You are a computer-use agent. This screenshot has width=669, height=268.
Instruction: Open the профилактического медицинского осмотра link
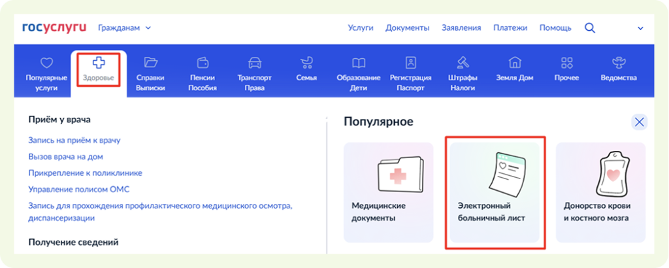(x=161, y=212)
